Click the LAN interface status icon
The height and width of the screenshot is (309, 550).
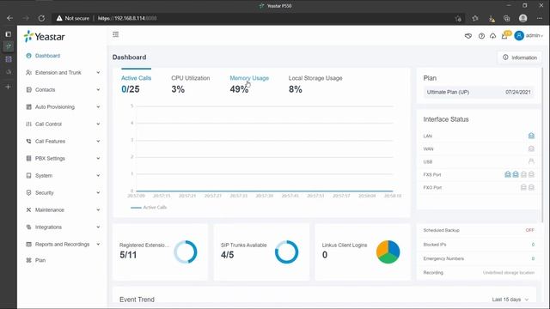[531, 136]
